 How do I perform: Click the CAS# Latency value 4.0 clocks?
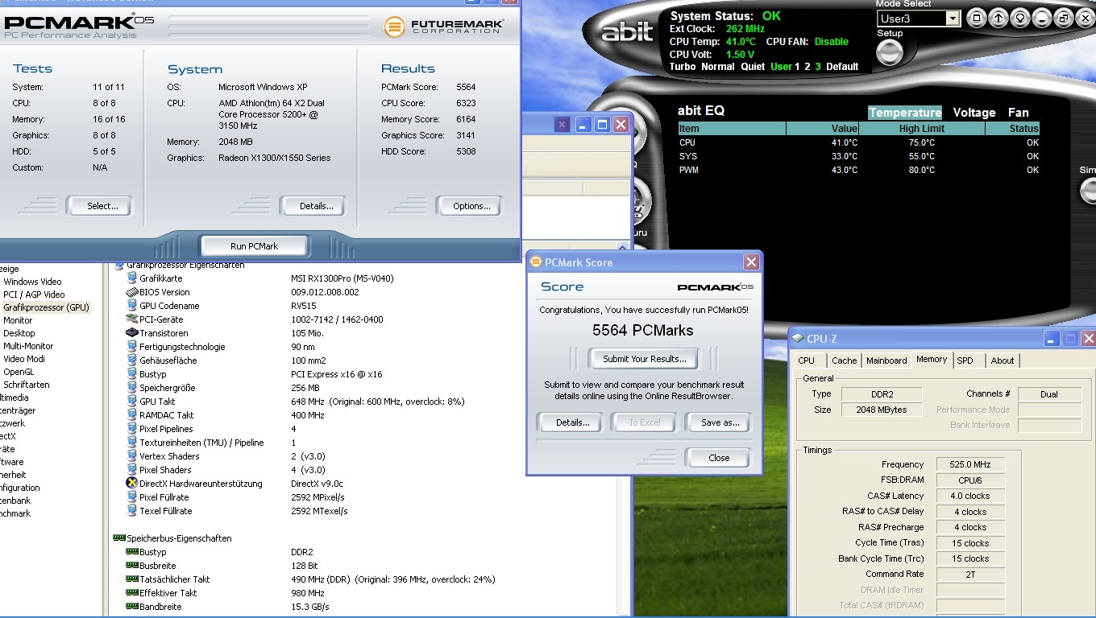(970, 496)
